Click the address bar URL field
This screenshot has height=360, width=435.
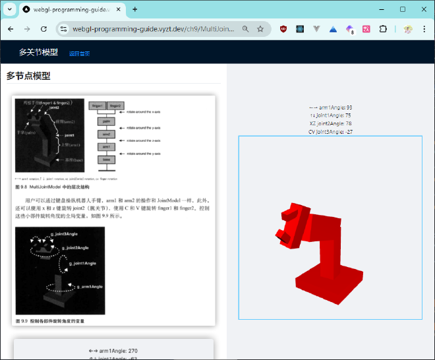154,29
